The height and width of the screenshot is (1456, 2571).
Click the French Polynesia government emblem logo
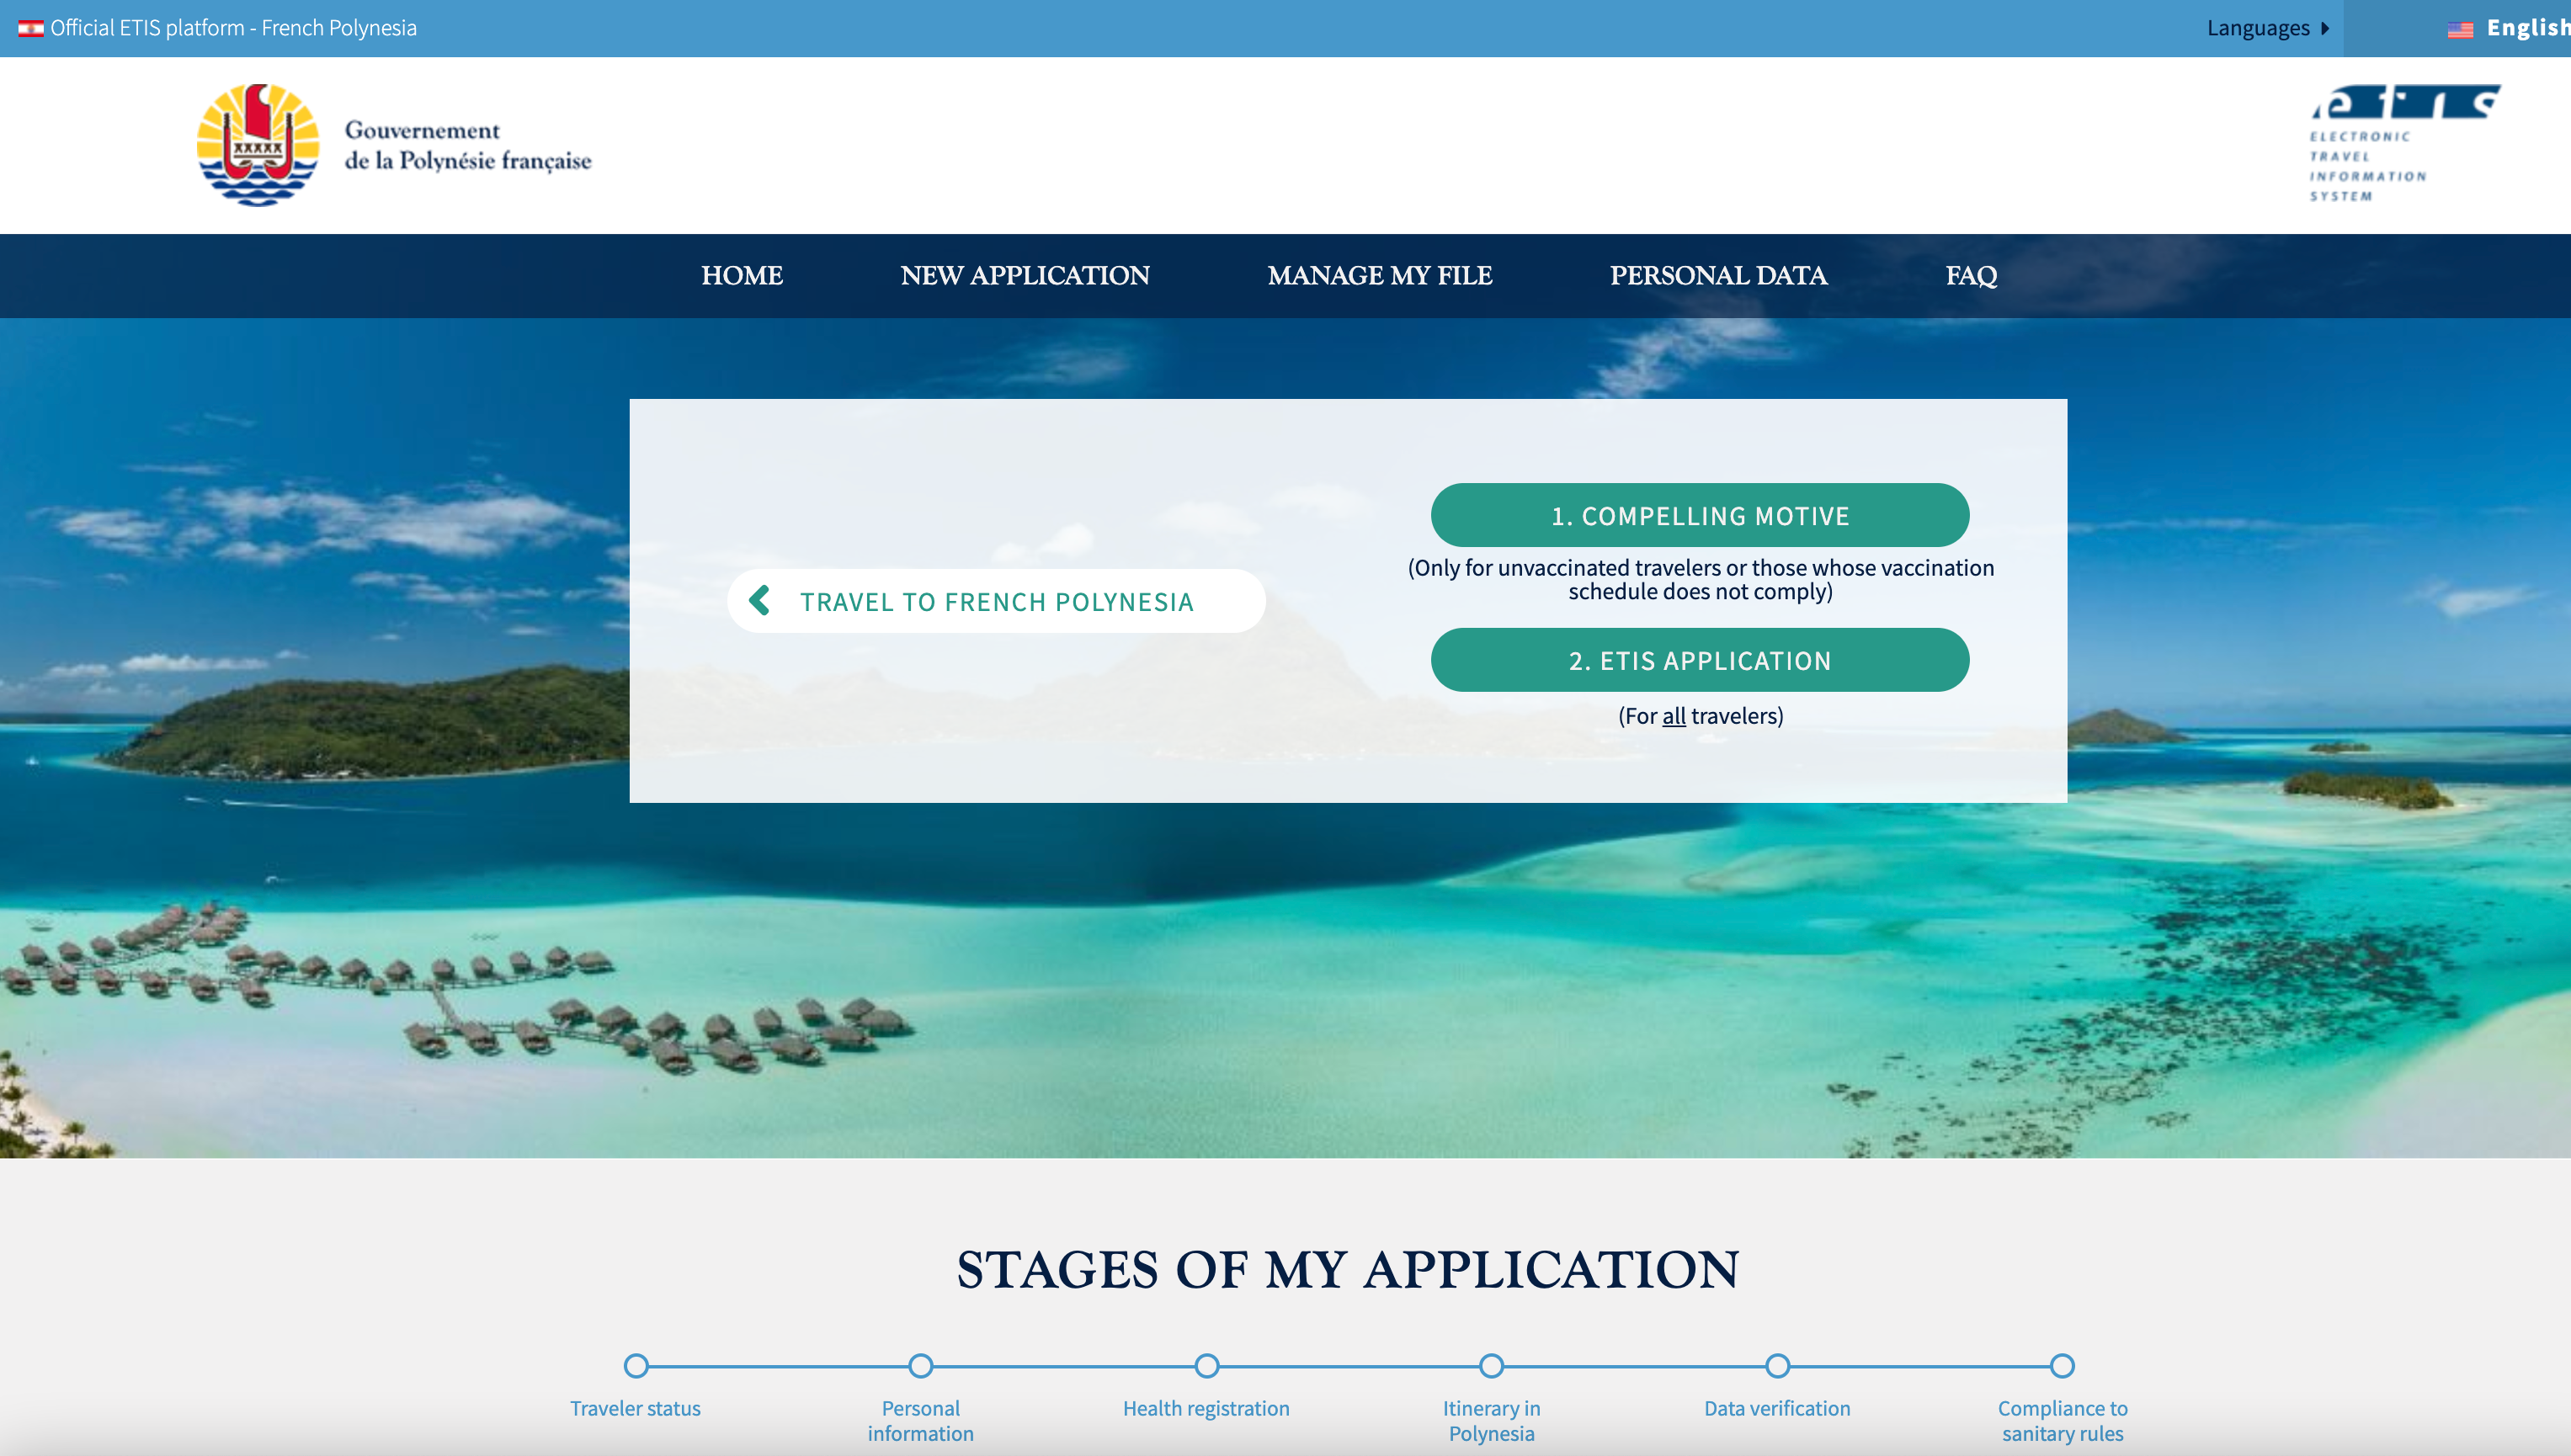point(258,145)
